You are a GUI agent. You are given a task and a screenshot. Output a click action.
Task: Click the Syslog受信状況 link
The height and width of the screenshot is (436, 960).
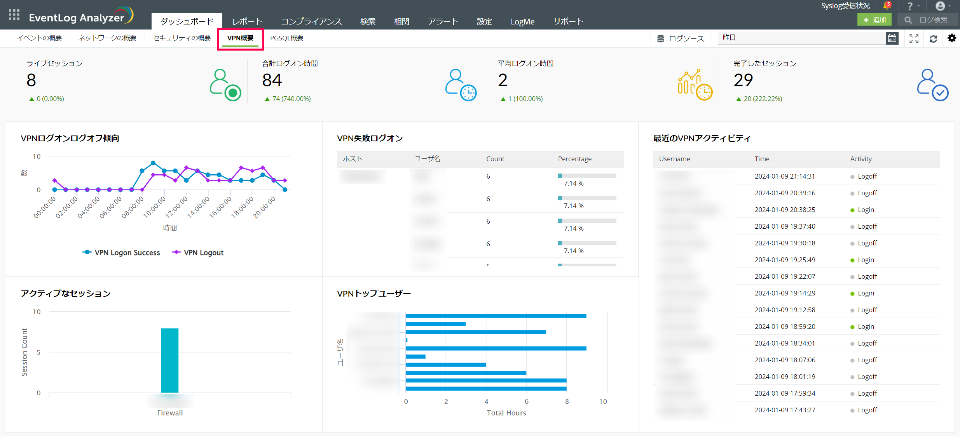coord(845,6)
